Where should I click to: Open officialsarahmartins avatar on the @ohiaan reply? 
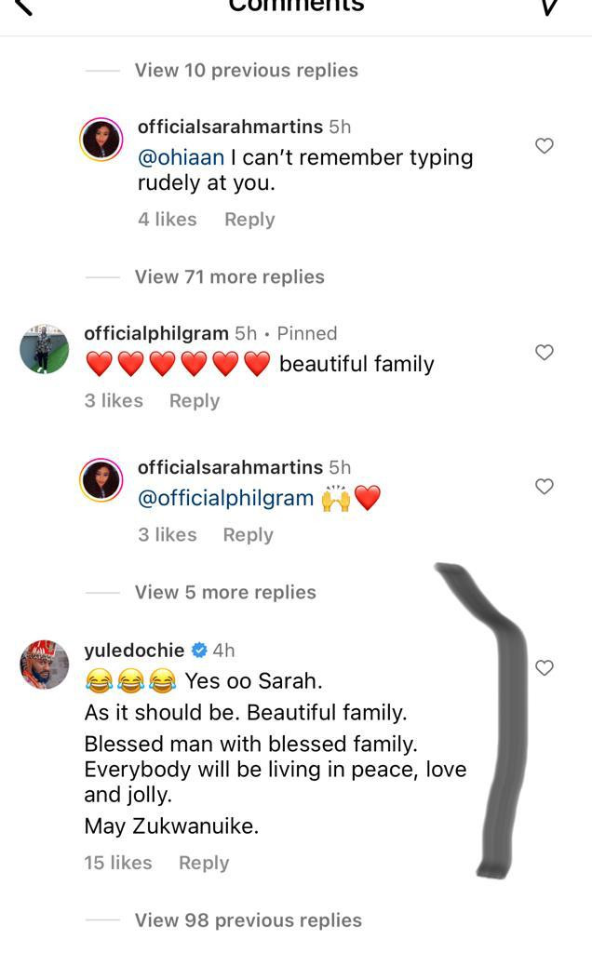pos(101,141)
